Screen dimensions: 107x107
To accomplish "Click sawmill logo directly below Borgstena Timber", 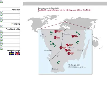I will pyautogui.click(x=57, y=37).
